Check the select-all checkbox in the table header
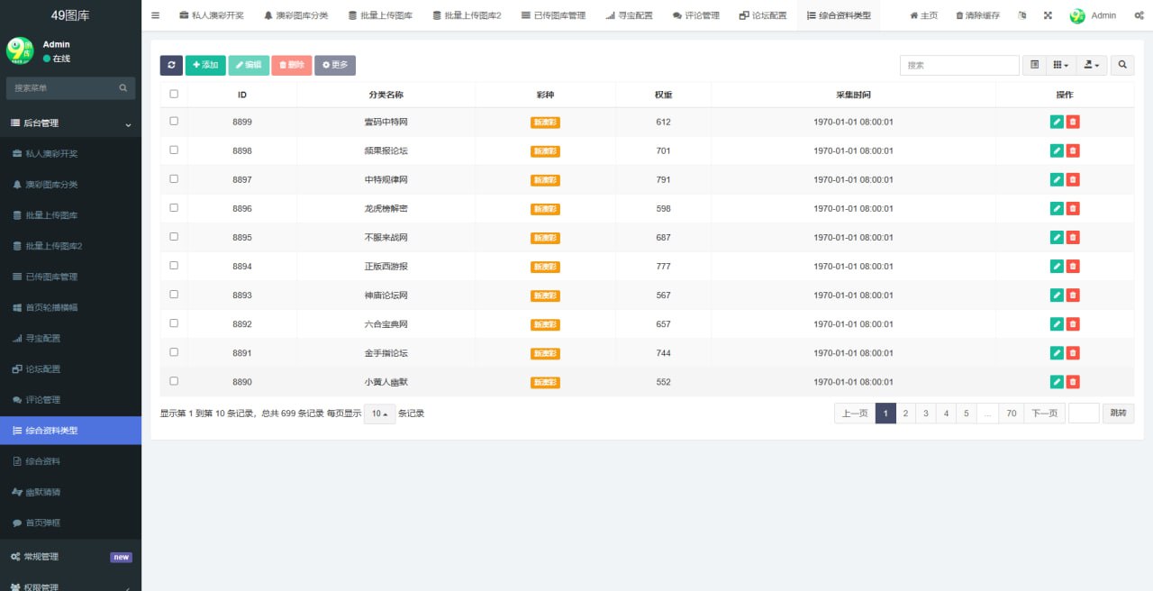 coord(174,94)
